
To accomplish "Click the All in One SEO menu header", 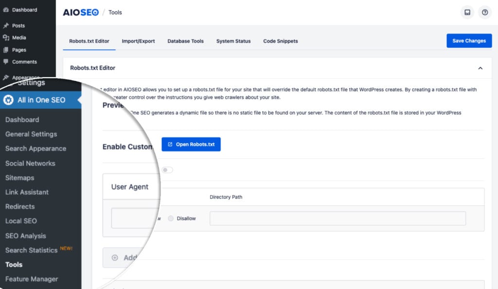I will tap(41, 100).
